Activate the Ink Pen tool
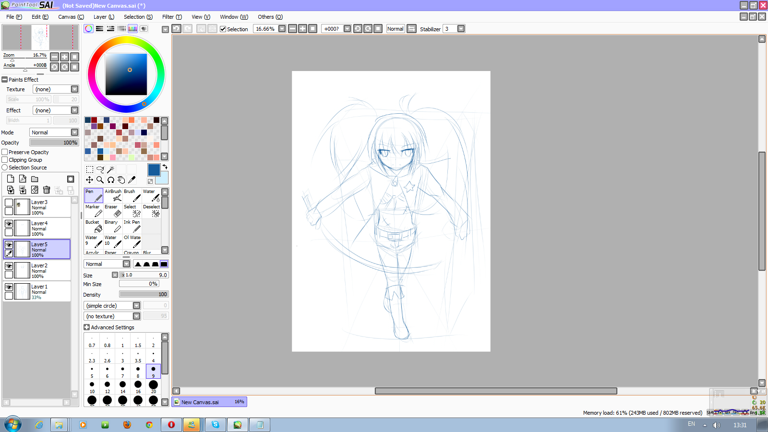The image size is (768, 432). click(132, 226)
